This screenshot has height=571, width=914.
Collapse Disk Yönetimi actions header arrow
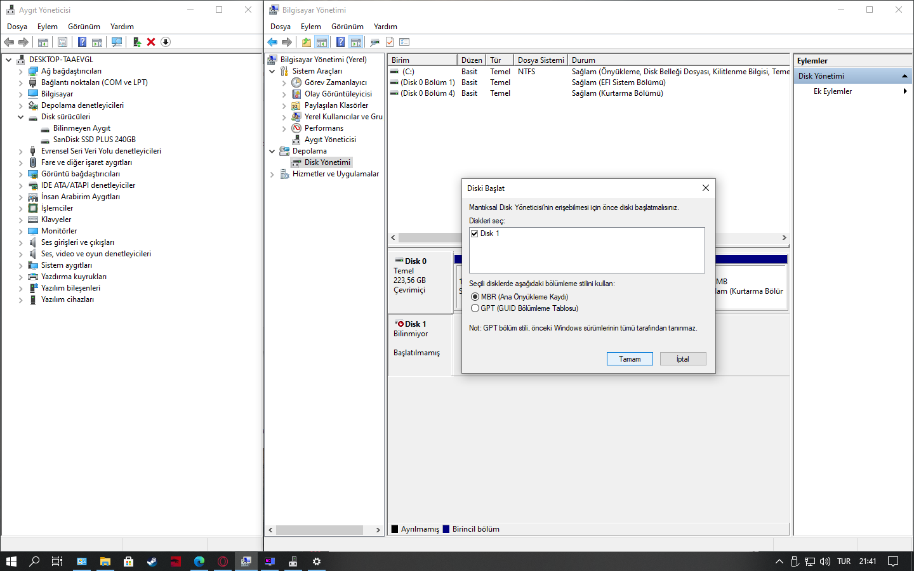[904, 76]
